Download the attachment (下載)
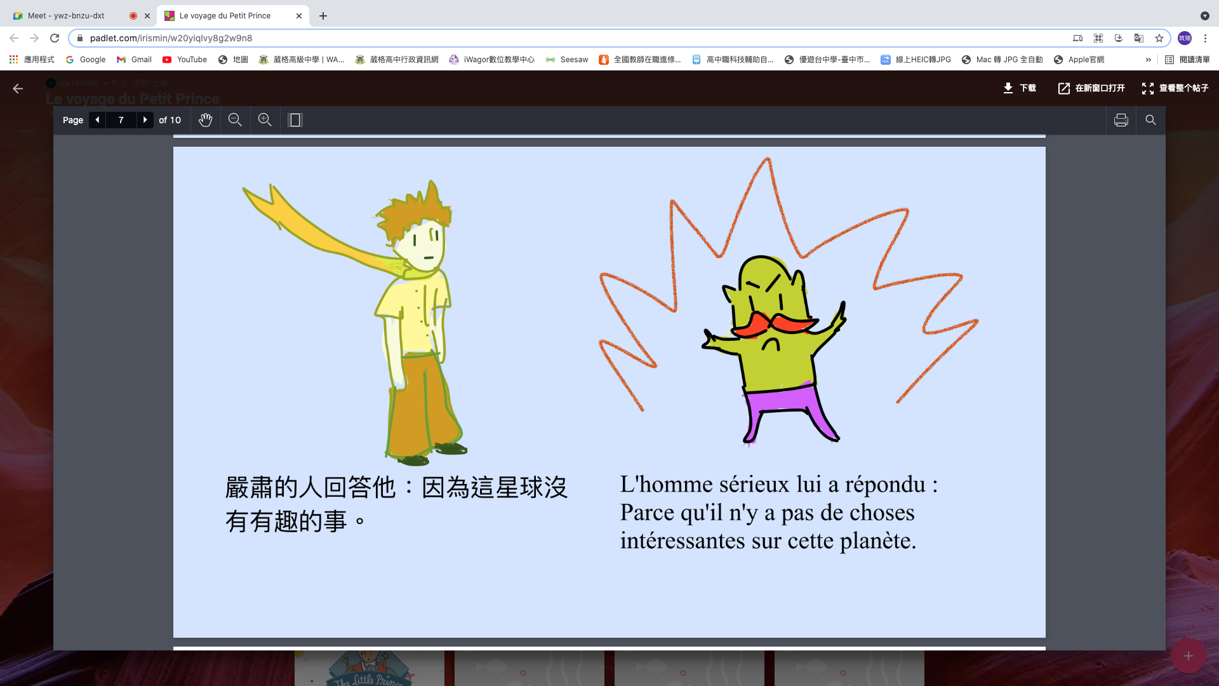Screen dimensions: 1219x686 click(x=1019, y=88)
